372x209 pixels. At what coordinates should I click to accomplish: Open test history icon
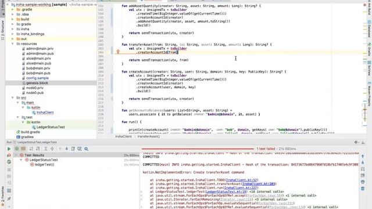[x=80, y=149]
